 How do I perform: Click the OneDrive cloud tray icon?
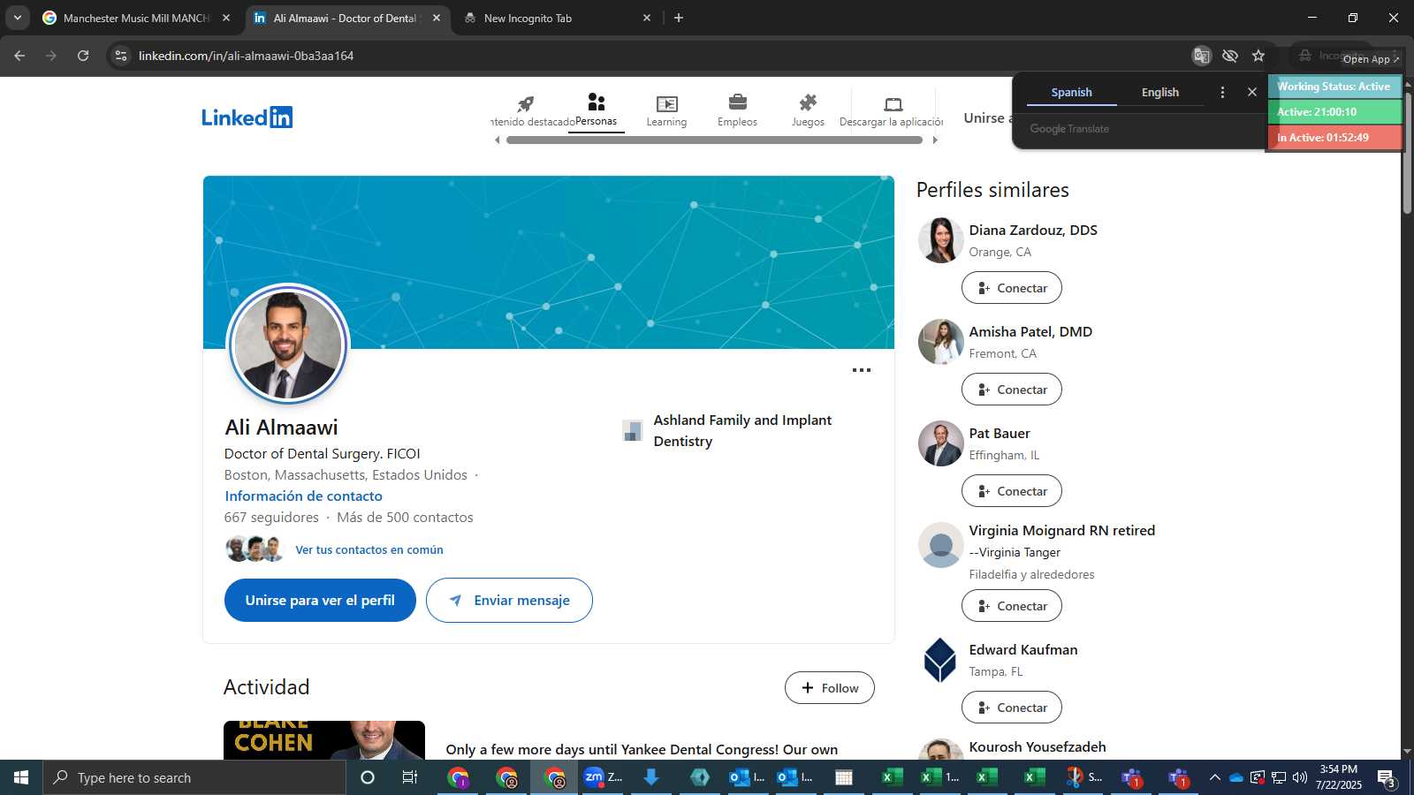pos(1235,777)
